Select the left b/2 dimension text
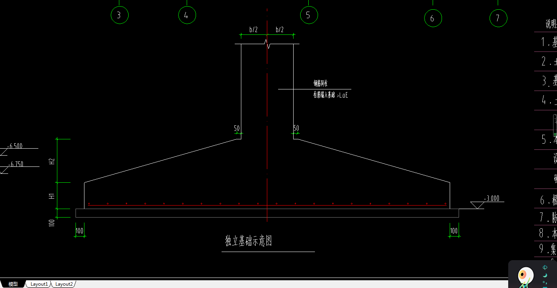This screenshot has width=557, height=288. click(x=253, y=29)
